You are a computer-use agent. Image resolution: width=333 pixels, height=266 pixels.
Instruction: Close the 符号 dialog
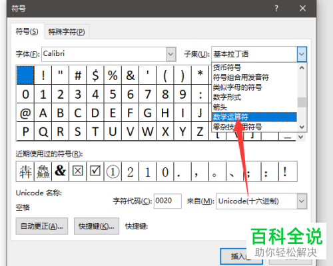pos(302,9)
